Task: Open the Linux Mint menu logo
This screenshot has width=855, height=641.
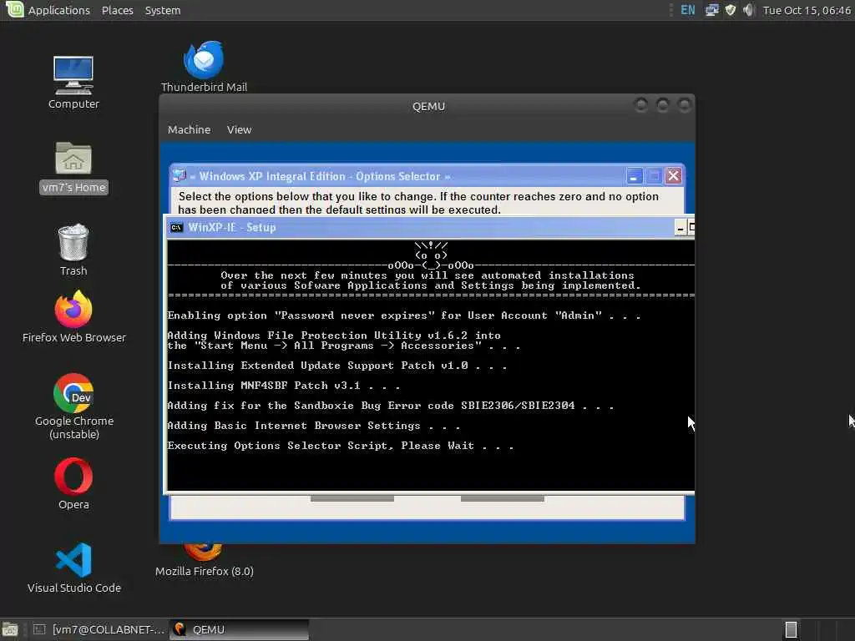Action: pyautogui.click(x=15, y=9)
